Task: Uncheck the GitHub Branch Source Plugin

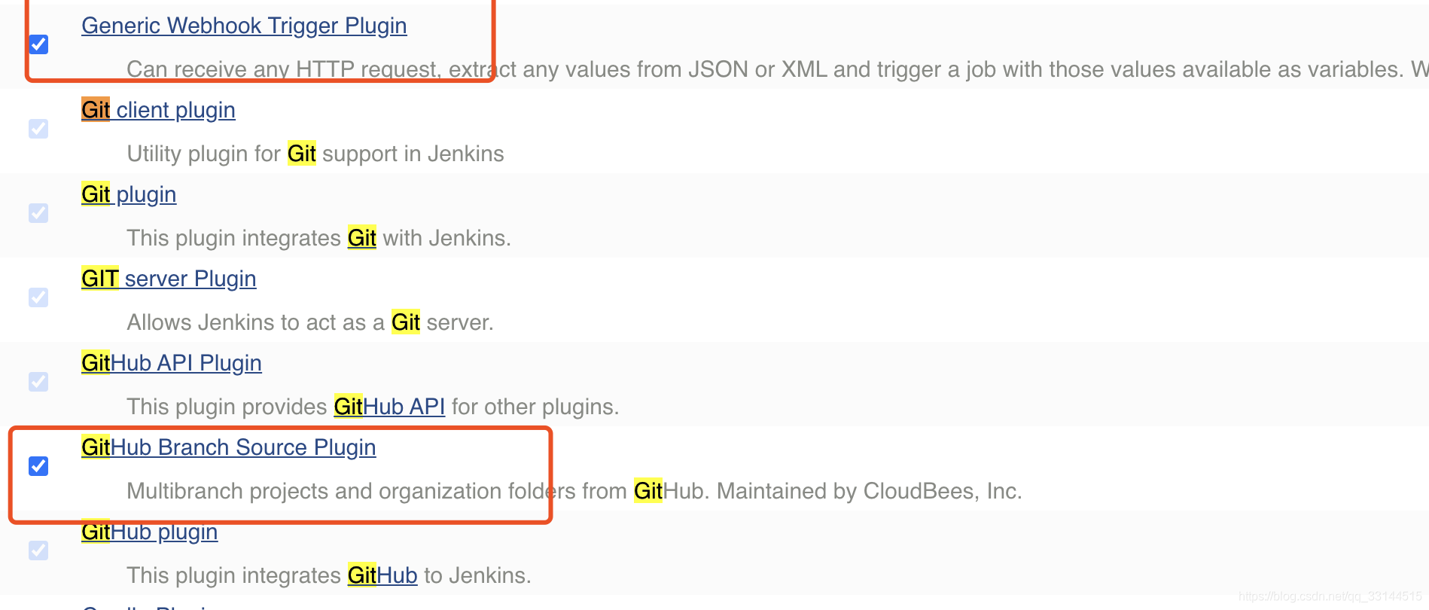Action: [x=38, y=466]
